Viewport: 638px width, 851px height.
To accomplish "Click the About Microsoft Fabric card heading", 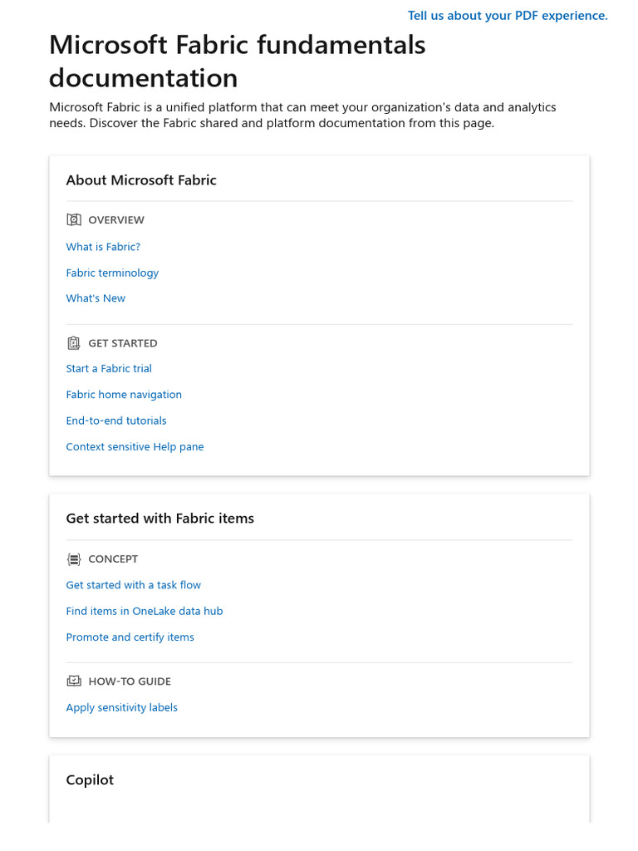I will [141, 180].
